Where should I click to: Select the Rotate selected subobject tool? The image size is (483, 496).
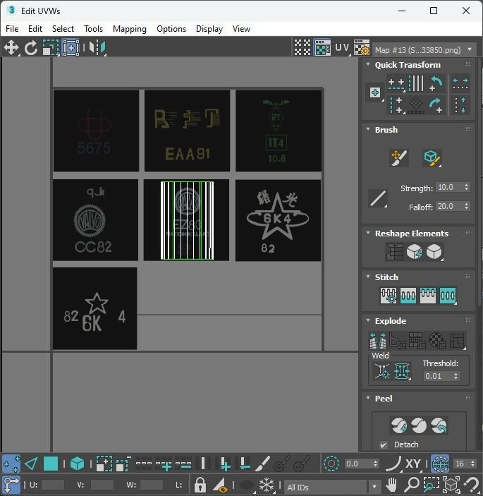(31, 48)
